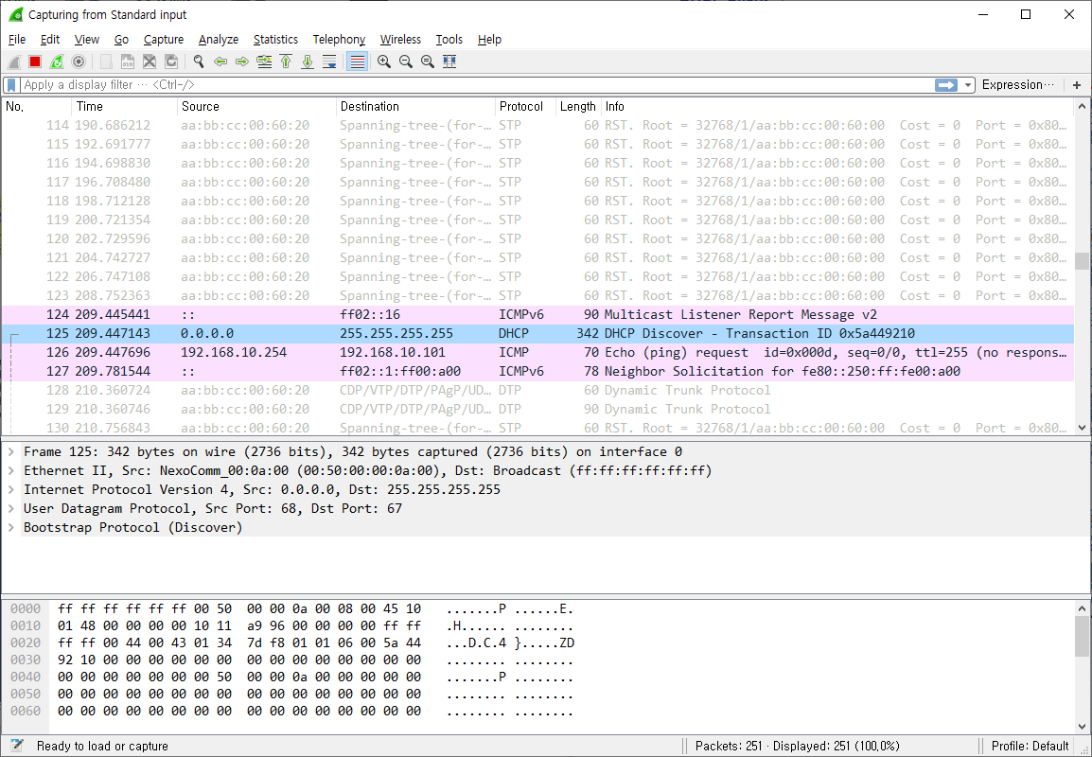Restart the current capture with the green fin
The width and height of the screenshot is (1092, 757).
57,62
